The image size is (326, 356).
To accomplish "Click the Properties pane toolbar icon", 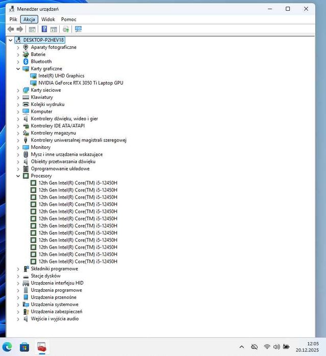I will click(x=54, y=30).
